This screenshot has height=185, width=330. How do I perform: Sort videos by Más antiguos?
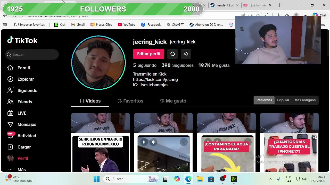[x=305, y=100]
